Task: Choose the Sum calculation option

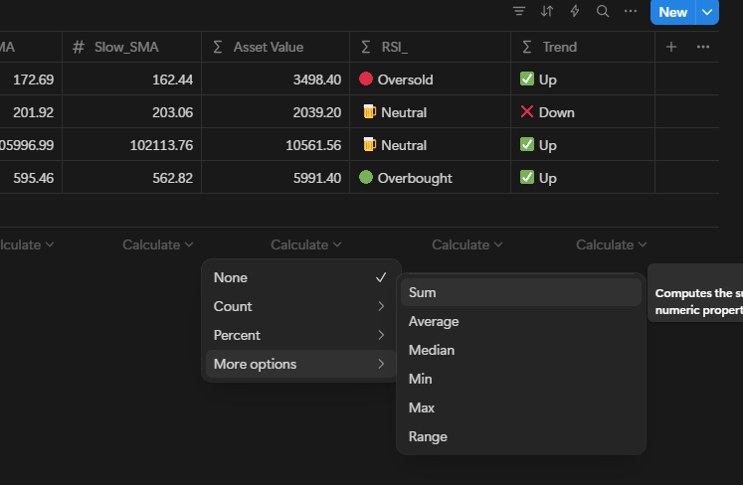Action: (520, 292)
